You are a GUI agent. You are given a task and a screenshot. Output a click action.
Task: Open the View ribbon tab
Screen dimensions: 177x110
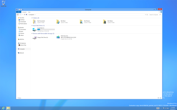(x=29, y=12)
